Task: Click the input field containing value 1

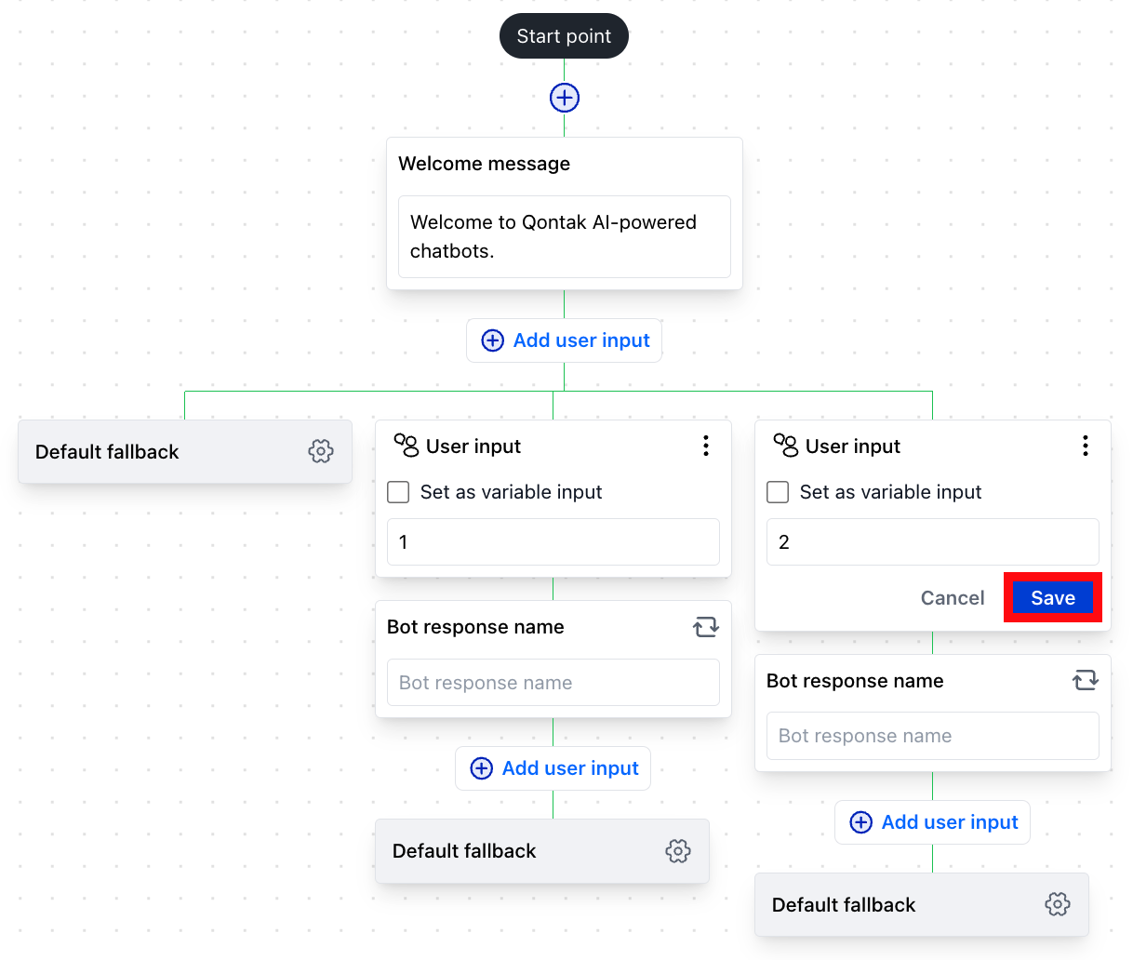Action: tap(553, 541)
